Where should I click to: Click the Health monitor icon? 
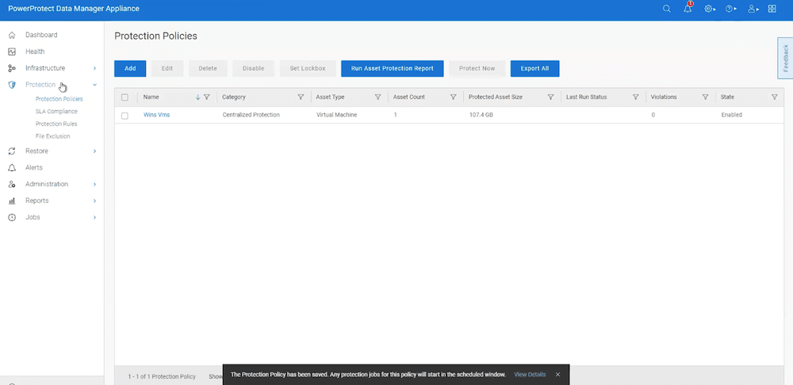tap(12, 51)
